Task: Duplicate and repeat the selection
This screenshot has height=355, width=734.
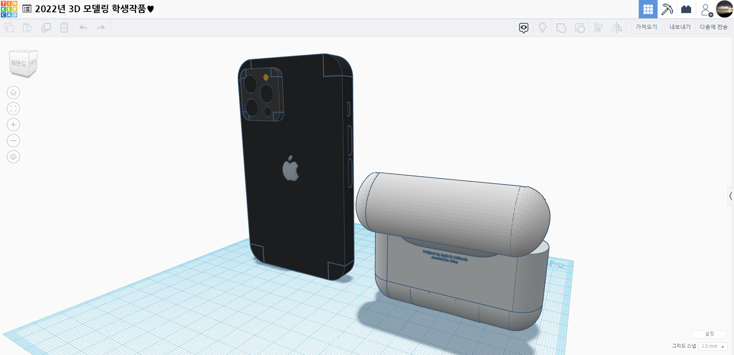Action: point(46,28)
